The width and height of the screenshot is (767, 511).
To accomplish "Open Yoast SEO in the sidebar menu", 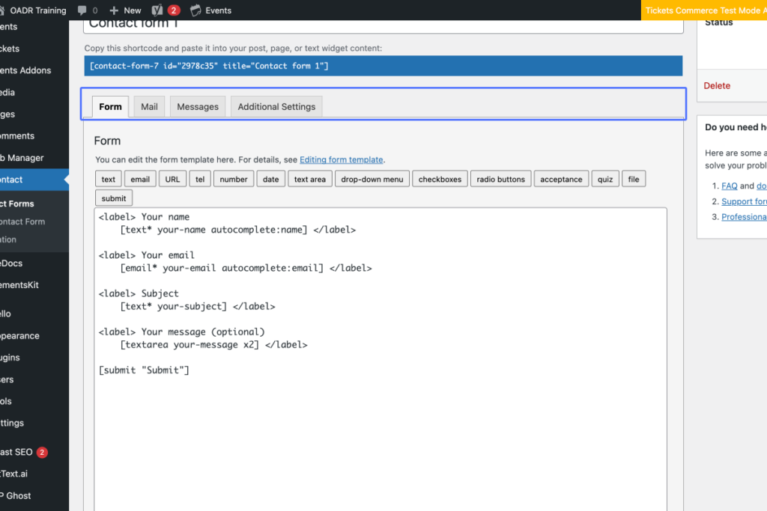I will click(x=16, y=453).
